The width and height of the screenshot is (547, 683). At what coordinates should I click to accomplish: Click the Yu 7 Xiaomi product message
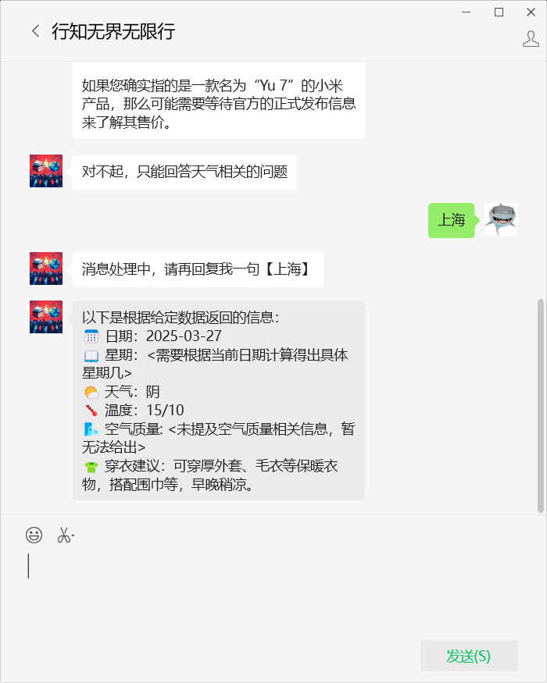pos(219,100)
